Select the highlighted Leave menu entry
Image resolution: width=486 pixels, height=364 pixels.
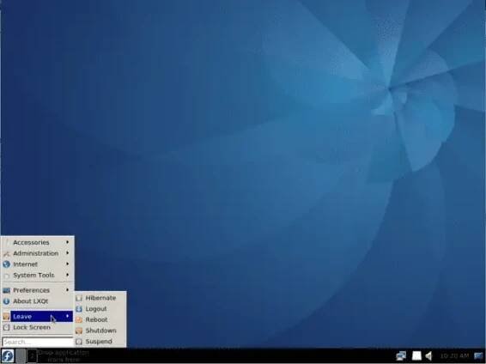click(38, 316)
